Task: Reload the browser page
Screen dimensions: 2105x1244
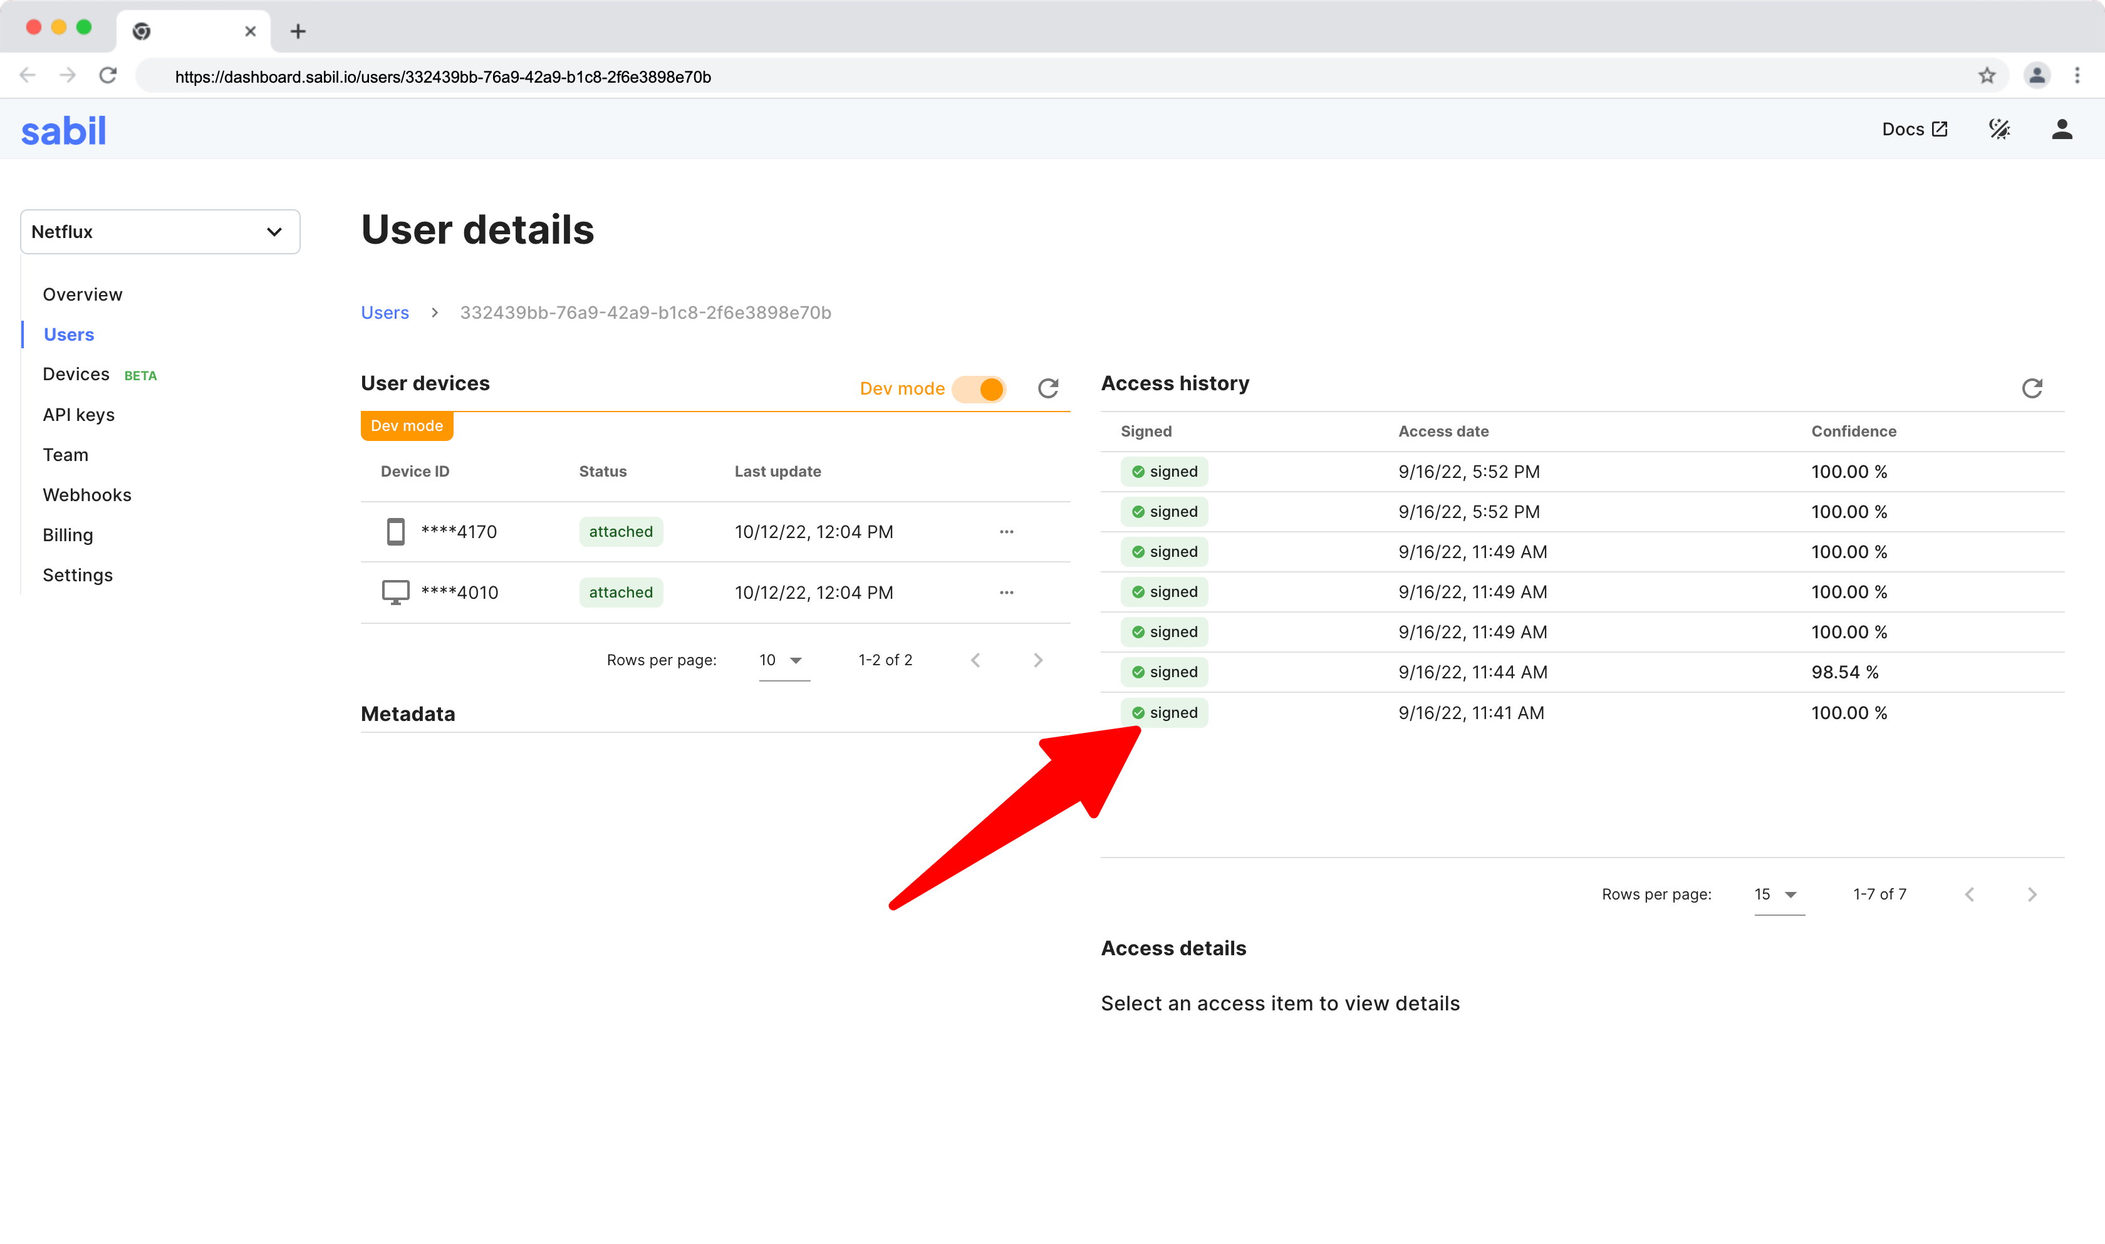Action: (x=108, y=75)
